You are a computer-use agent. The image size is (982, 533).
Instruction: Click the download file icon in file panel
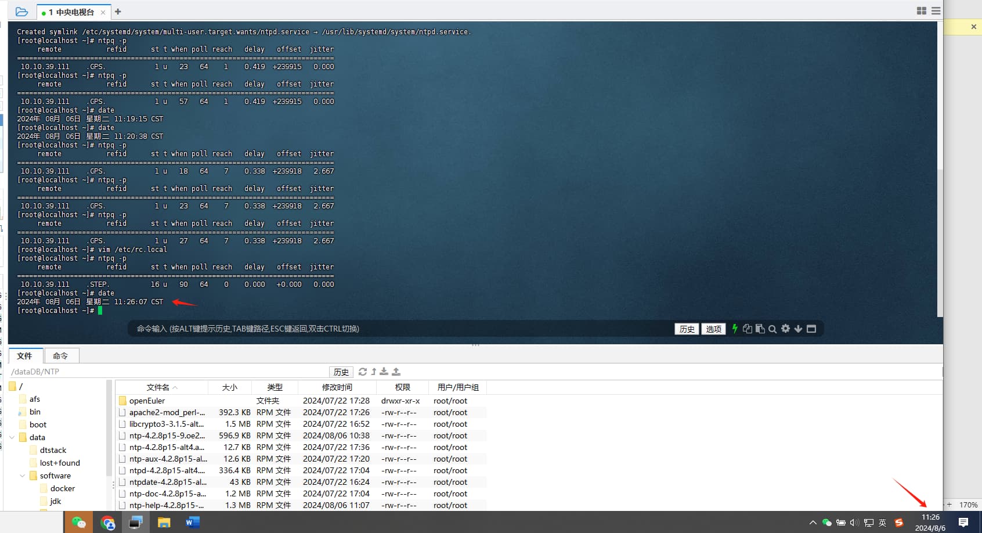[x=384, y=372]
